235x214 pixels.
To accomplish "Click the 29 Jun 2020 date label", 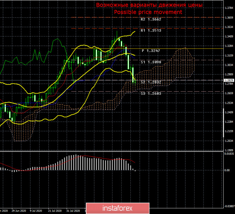I will pos(19,210).
